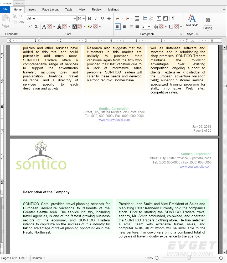
Task: Switch to the Page Layout tab
Action: 50,9
